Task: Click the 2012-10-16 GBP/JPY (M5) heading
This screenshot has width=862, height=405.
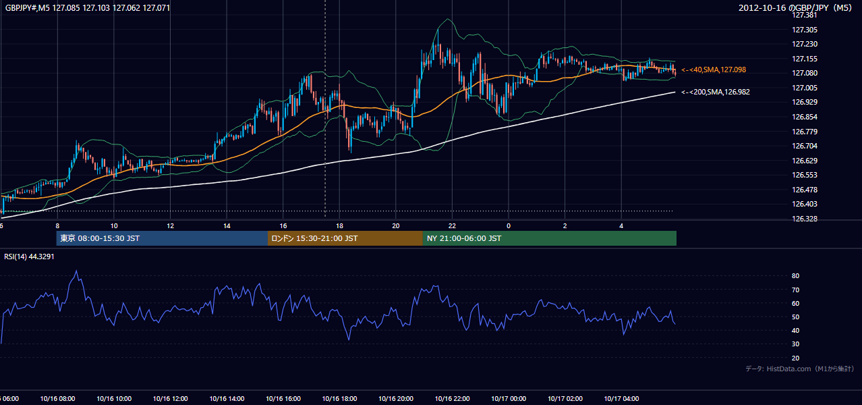Action: 796,8
